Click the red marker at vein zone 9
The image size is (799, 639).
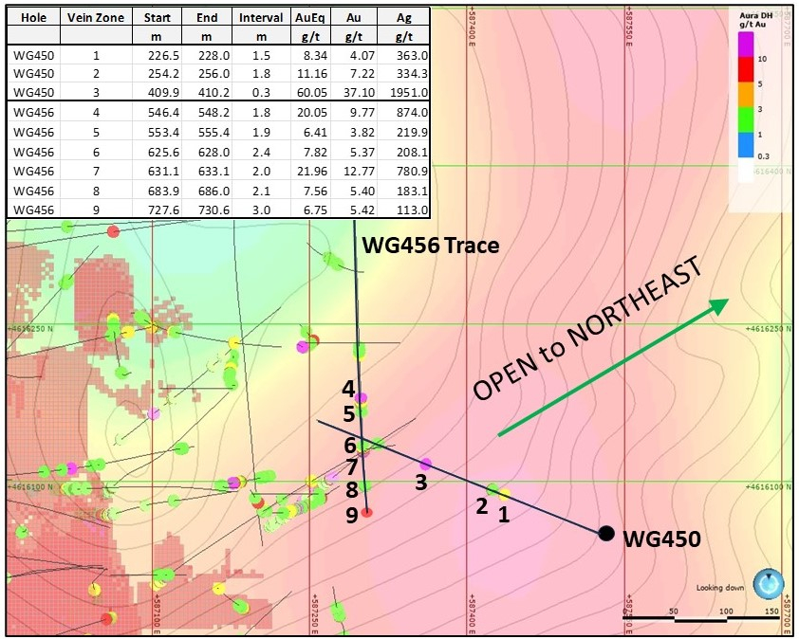[x=367, y=512]
